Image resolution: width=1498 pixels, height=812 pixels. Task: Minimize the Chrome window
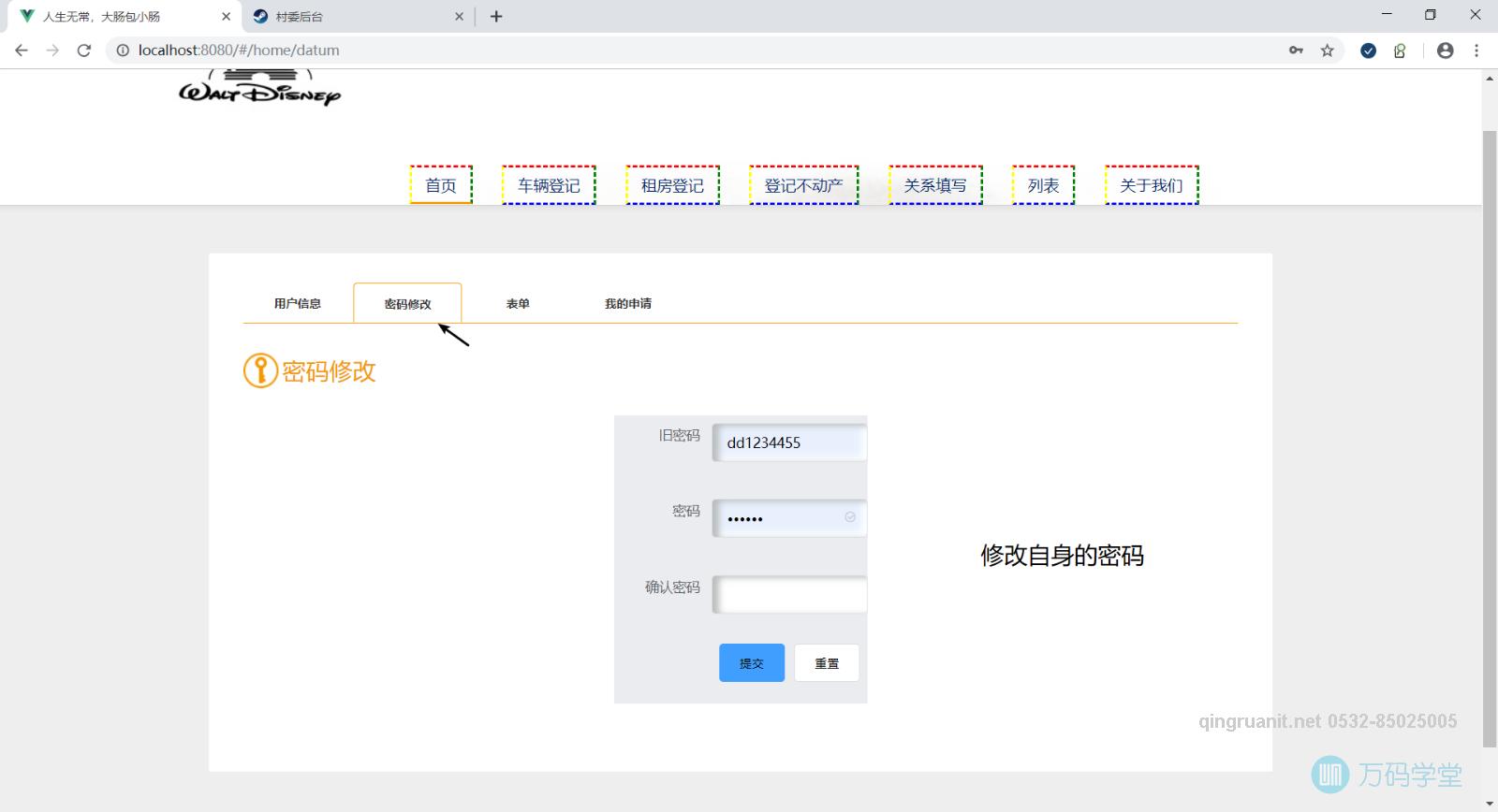pos(1387,15)
